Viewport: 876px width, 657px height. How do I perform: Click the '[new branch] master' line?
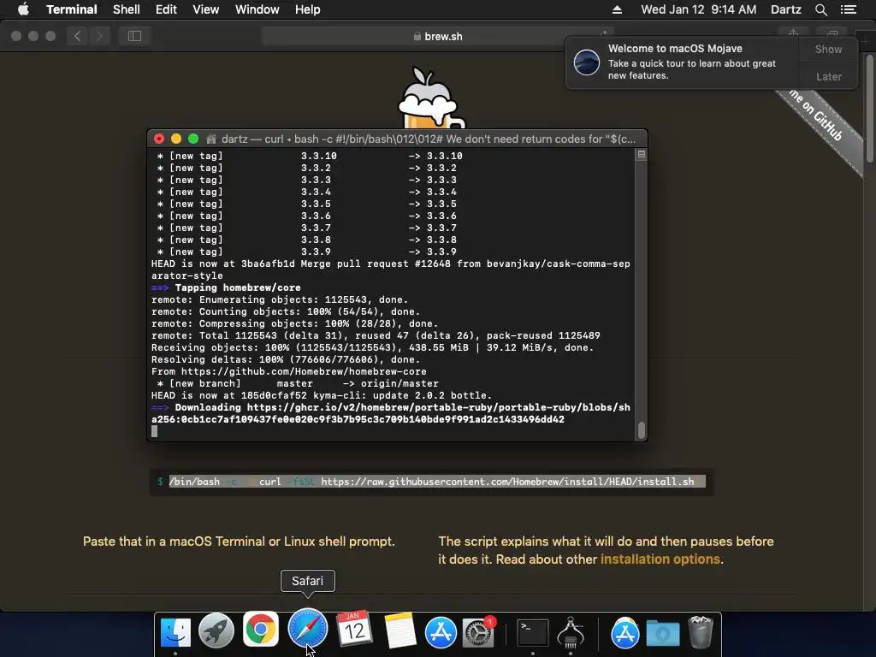(298, 384)
